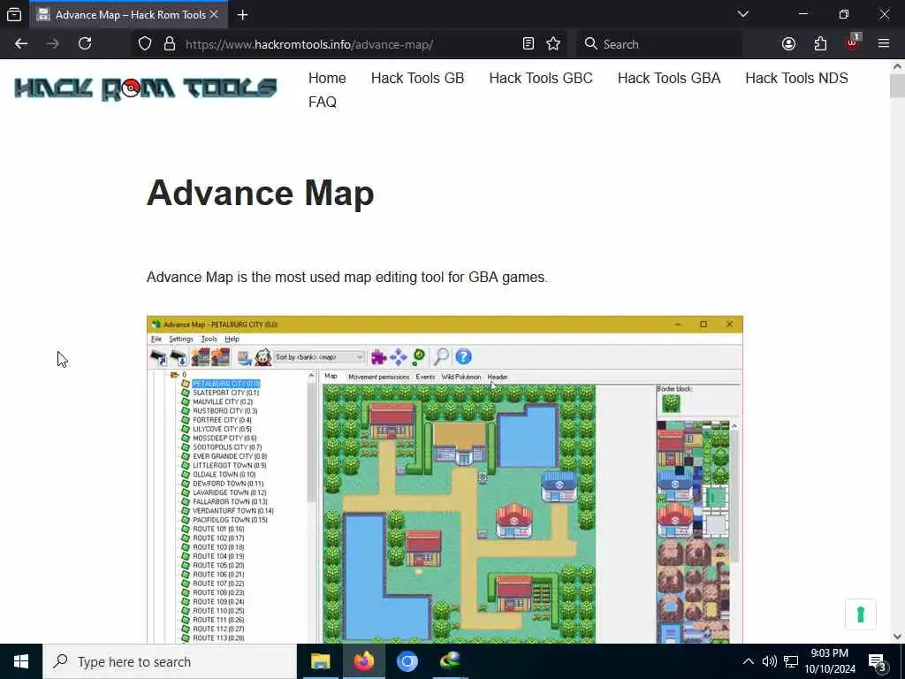This screenshot has width=905, height=679.
Task: Open the Firefox account menu
Action: [x=789, y=44]
